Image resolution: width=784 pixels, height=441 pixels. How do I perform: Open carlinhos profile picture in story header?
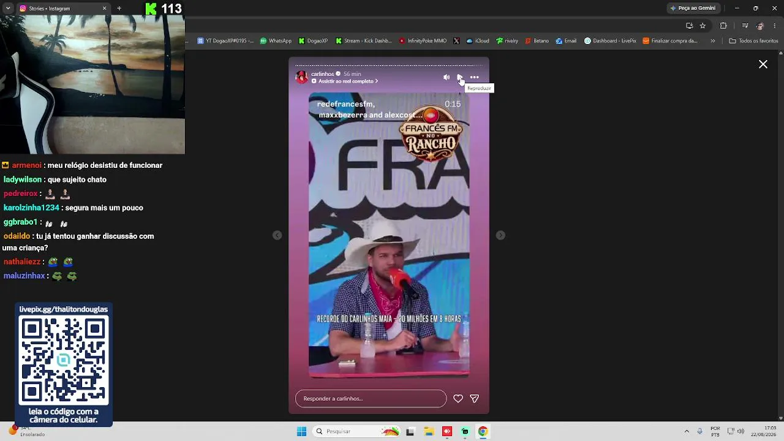tap(302, 77)
